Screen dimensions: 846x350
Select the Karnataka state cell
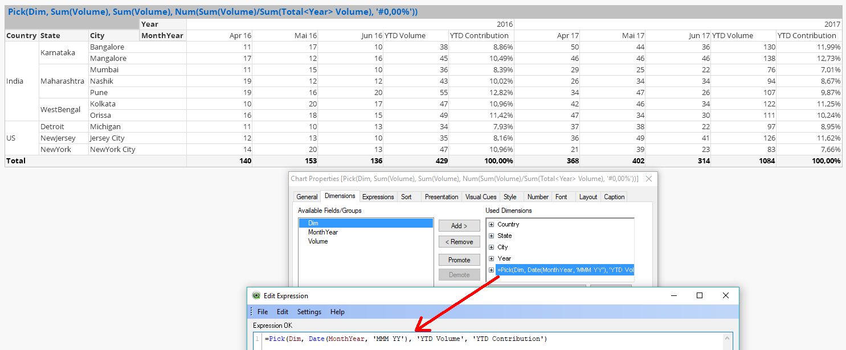pos(63,52)
